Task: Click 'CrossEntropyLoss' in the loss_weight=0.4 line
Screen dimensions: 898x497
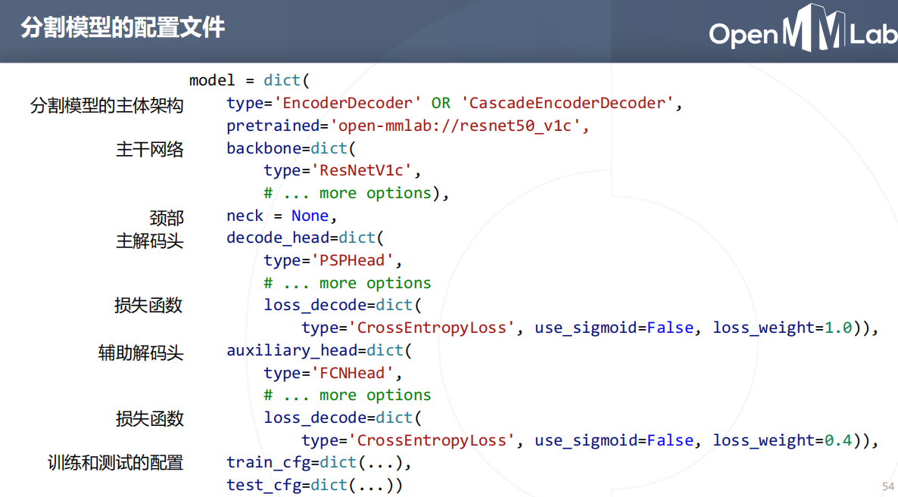Action: tap(432, 440)
